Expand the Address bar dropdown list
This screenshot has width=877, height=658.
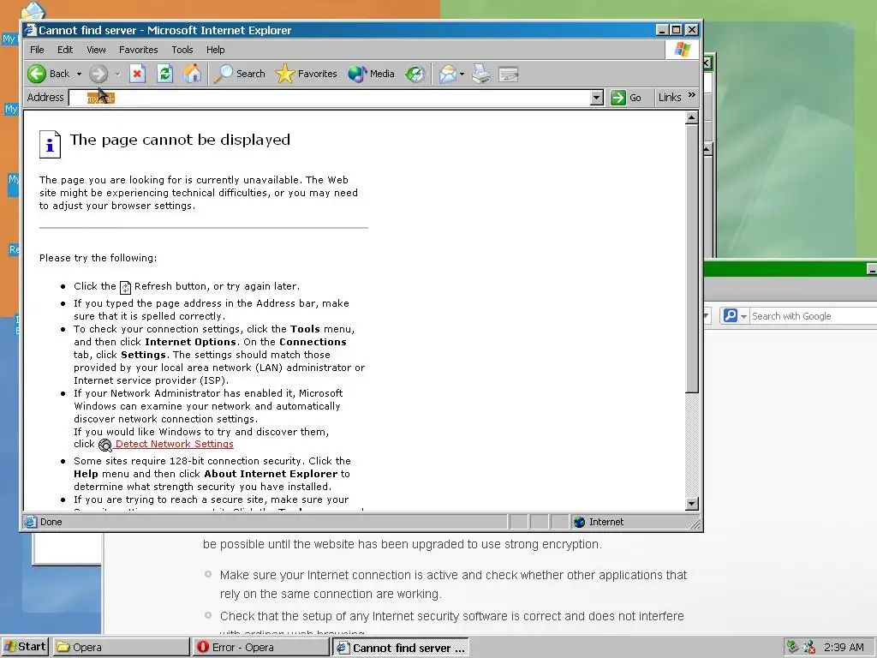[597, 98]
